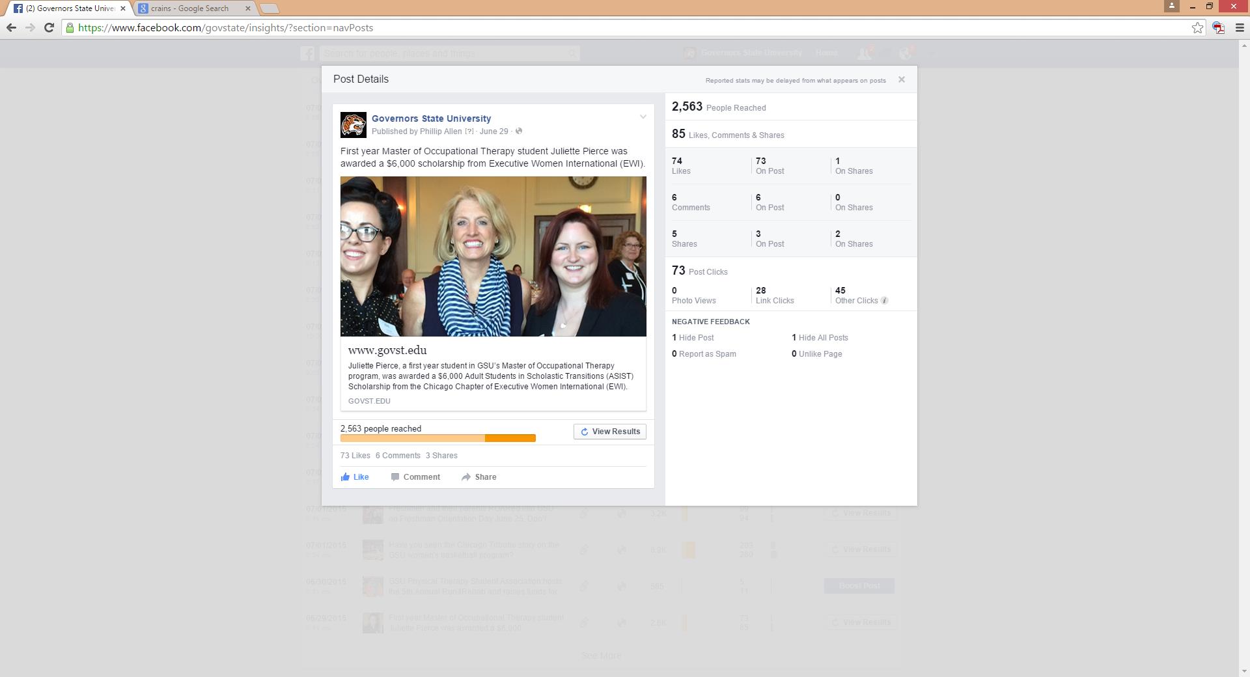
Task: Click the 0 Report as Spam entry
Action: point(704,354)
